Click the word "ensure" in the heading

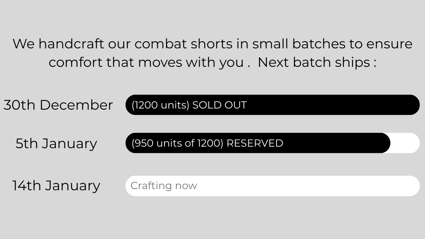click(389, 44)
